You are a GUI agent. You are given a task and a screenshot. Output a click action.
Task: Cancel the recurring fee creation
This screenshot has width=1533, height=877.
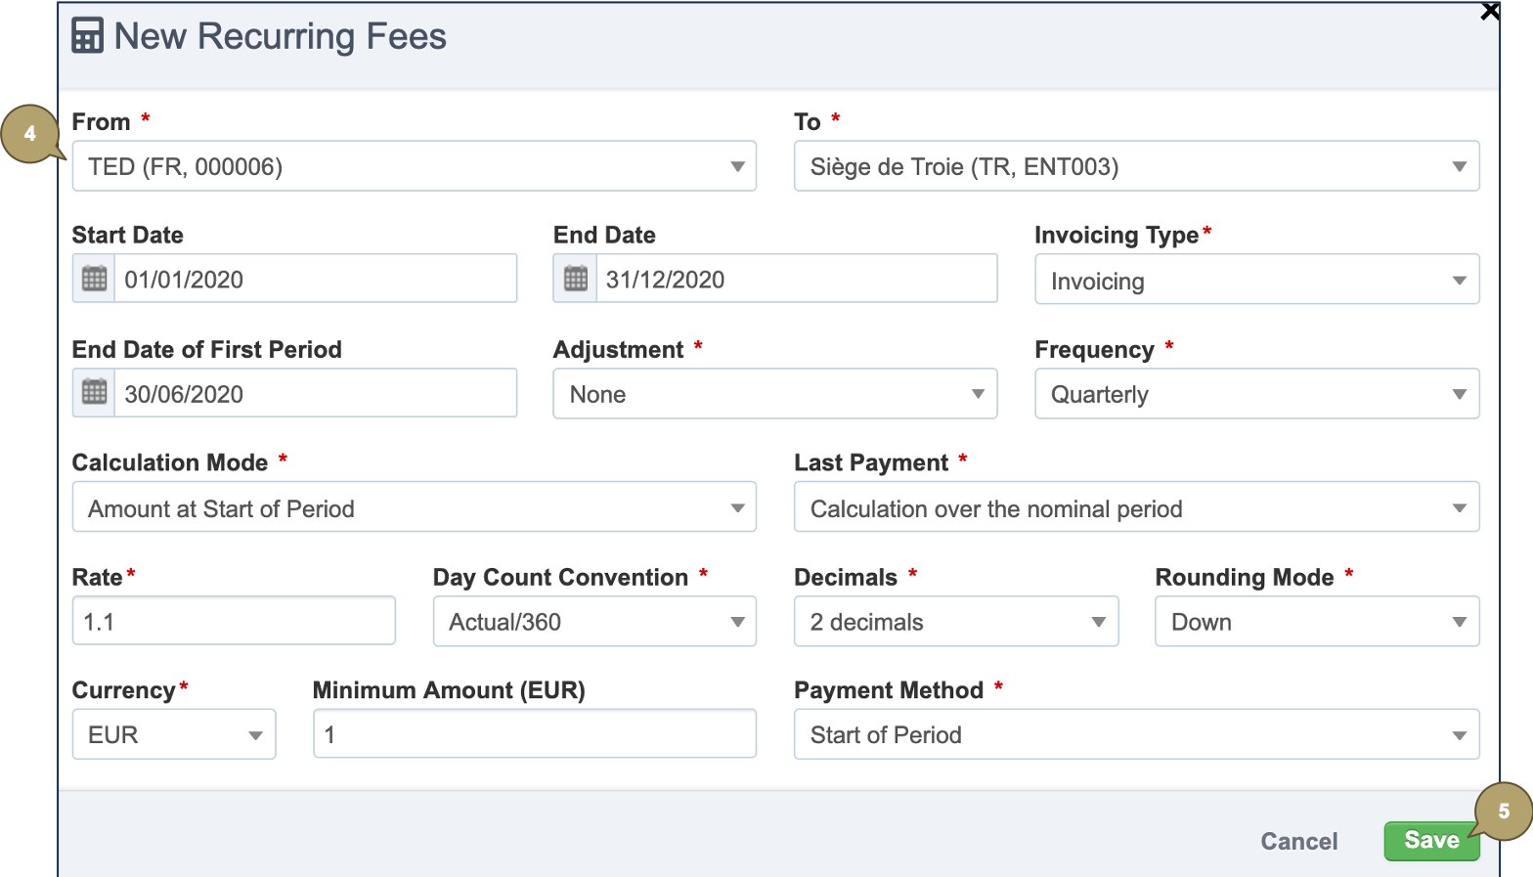[x=1298, y=840]
